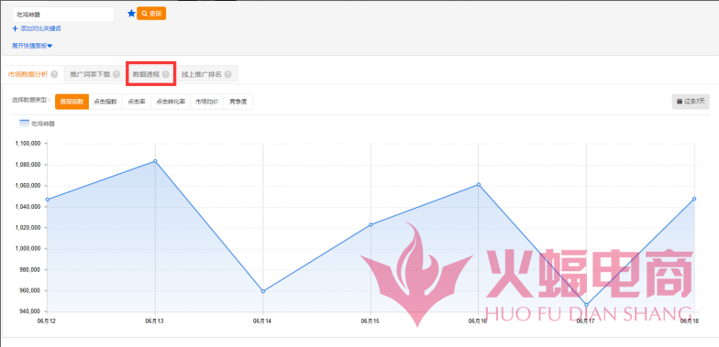Click the plus icon for adding comparison keyword

15,28
